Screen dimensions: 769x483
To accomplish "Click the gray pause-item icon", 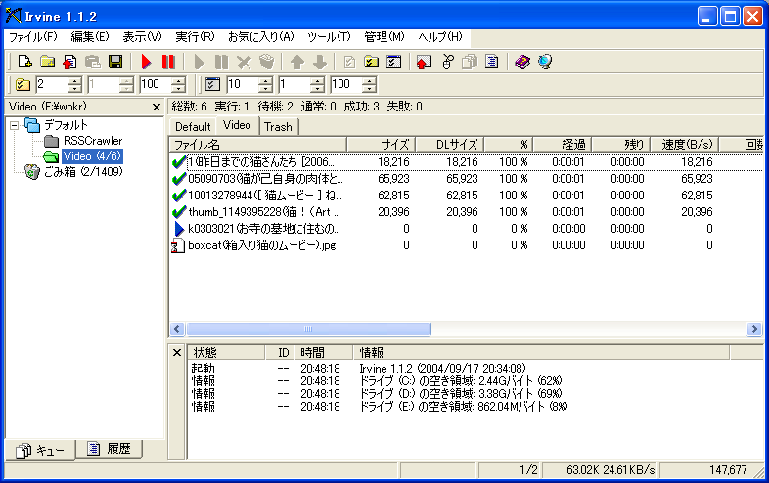I will [x=222, y=62].
